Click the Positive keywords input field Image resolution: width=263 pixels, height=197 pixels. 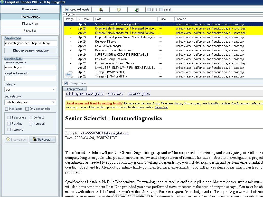[x=30, y=67]
